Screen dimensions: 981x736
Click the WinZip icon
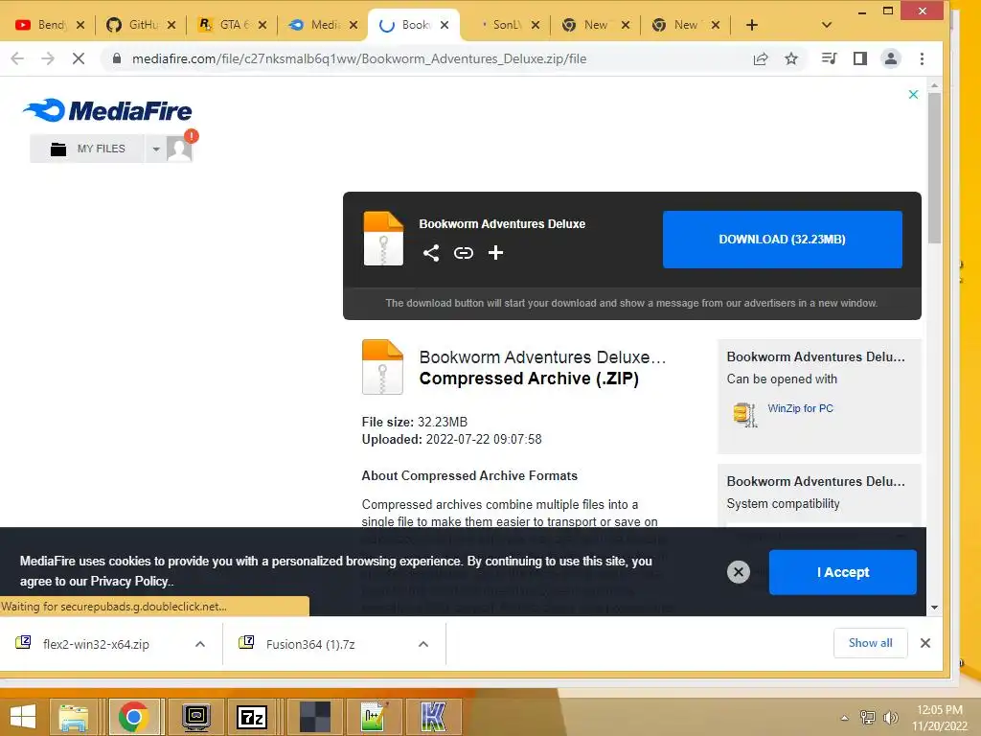(744, 414)
